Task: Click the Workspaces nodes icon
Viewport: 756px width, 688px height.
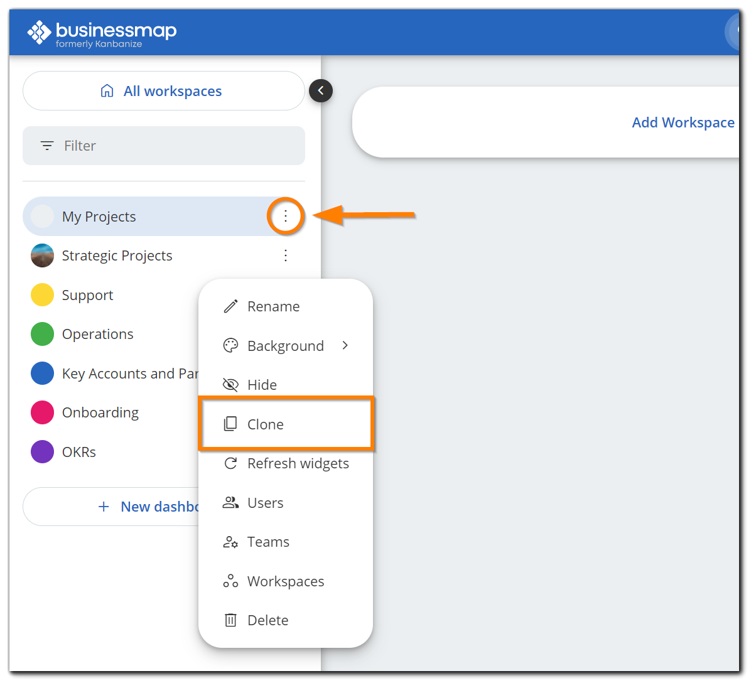Action: [231, 581]
